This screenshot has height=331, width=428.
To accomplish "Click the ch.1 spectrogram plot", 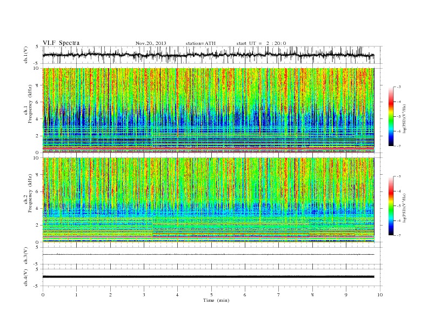I will click(208, 110).
